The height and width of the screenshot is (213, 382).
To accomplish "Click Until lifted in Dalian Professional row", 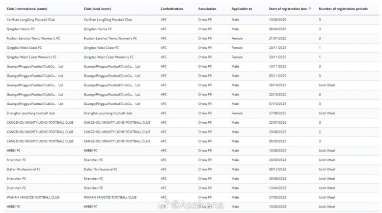I will point(326,169).
